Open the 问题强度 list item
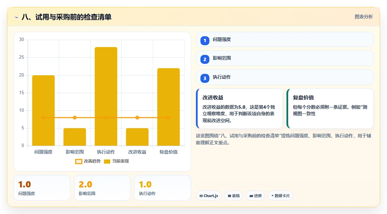Viewport: 387px width, 214px height. (285, 39)
